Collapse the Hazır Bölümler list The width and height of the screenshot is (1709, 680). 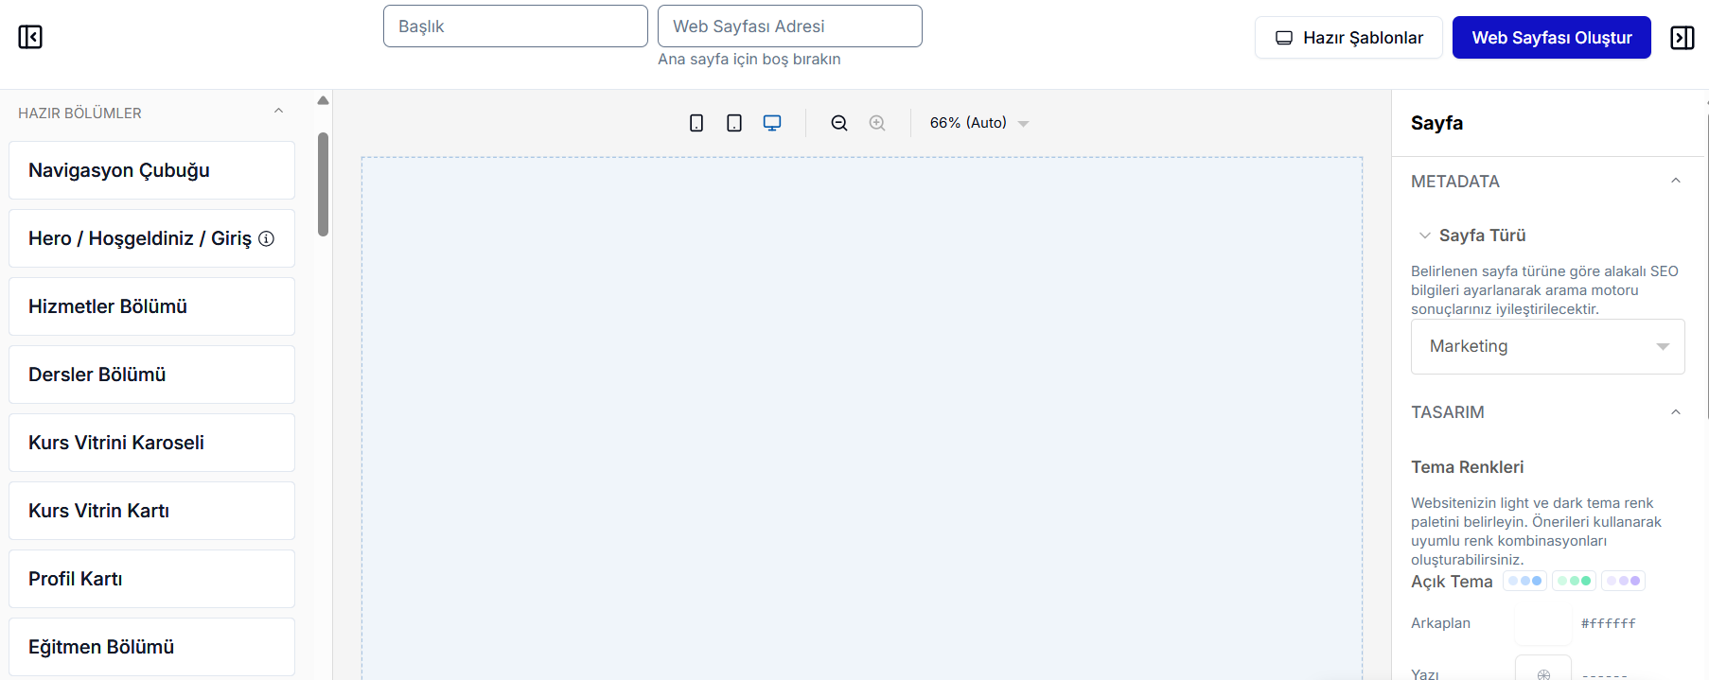pyautogui.click(x=278, y=112)
